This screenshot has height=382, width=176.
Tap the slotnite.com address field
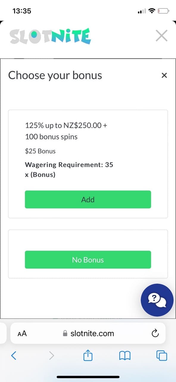pyautogui.click(x=88, y=333)
